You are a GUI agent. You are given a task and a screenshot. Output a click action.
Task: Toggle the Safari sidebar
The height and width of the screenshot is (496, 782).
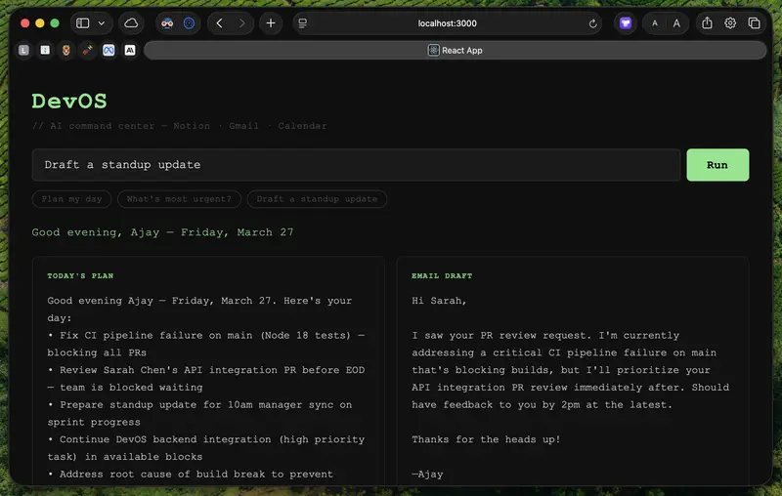tap(83, 23)
